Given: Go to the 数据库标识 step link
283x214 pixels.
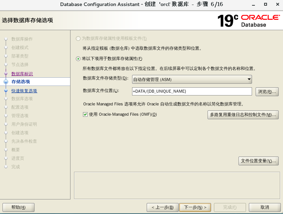Looking at the screenshot, I should click(x=22, y=74).
